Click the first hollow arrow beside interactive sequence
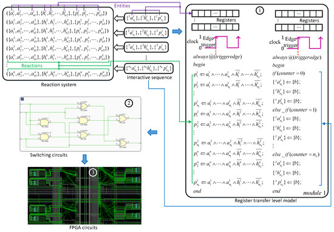Image resolution: width=334 pixels, height=232 pixels. pos(119,18)
